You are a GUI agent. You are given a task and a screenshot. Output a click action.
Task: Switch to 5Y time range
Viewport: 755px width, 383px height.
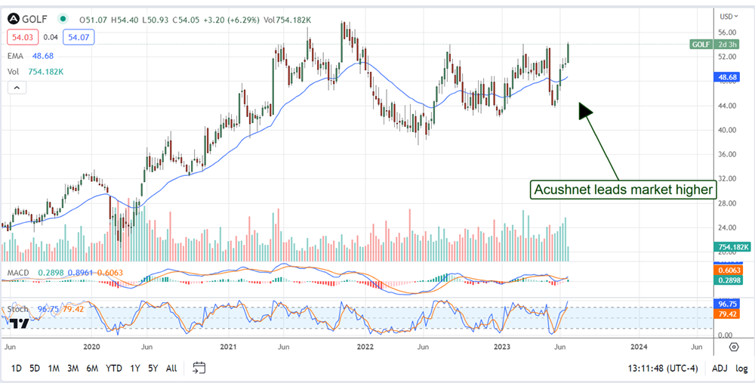(153, 369)
